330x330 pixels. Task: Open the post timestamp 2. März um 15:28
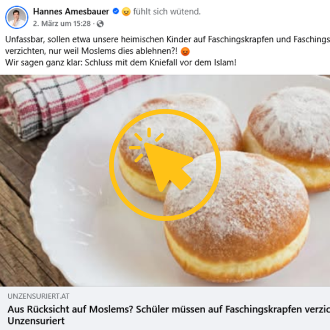tap(62, 24)
